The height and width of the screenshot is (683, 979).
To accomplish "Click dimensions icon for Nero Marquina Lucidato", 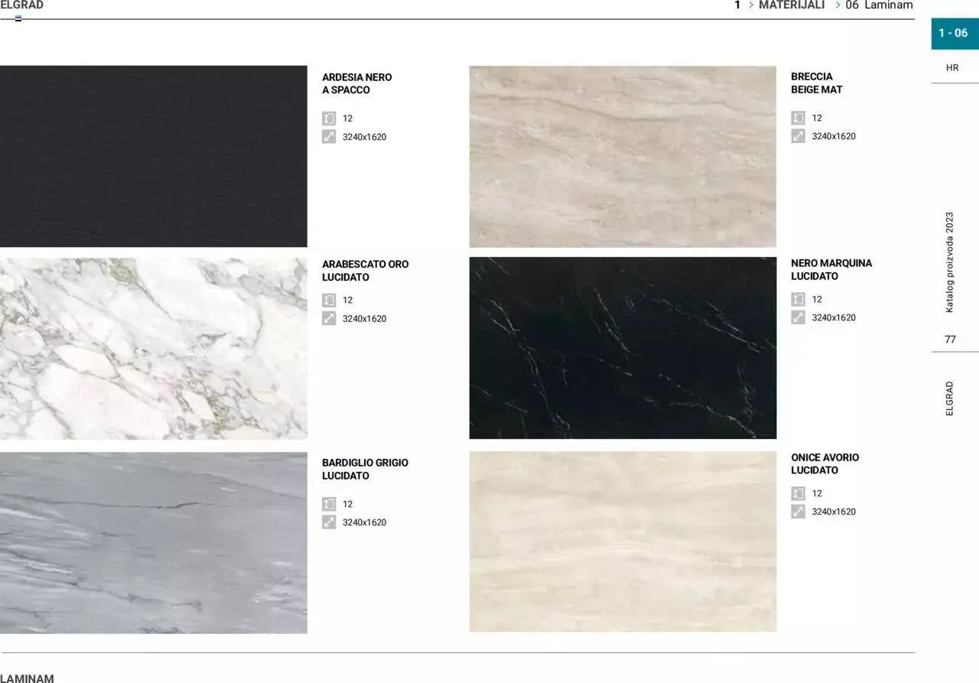I will (798, 317).
